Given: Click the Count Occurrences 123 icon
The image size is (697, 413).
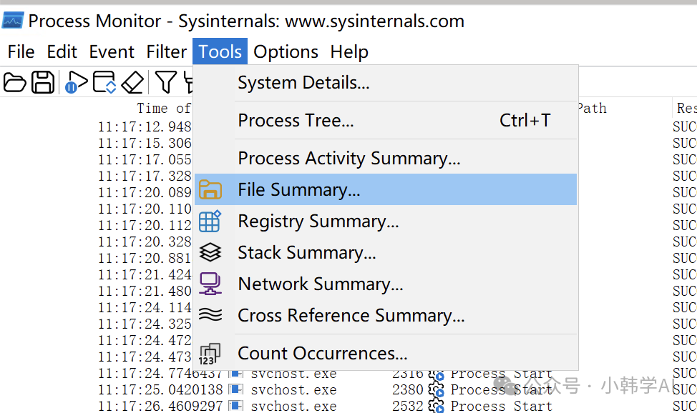Looking at the screenshot, I should point(210,354).
